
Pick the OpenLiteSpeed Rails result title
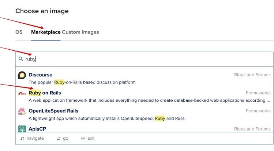coord(53,111)
